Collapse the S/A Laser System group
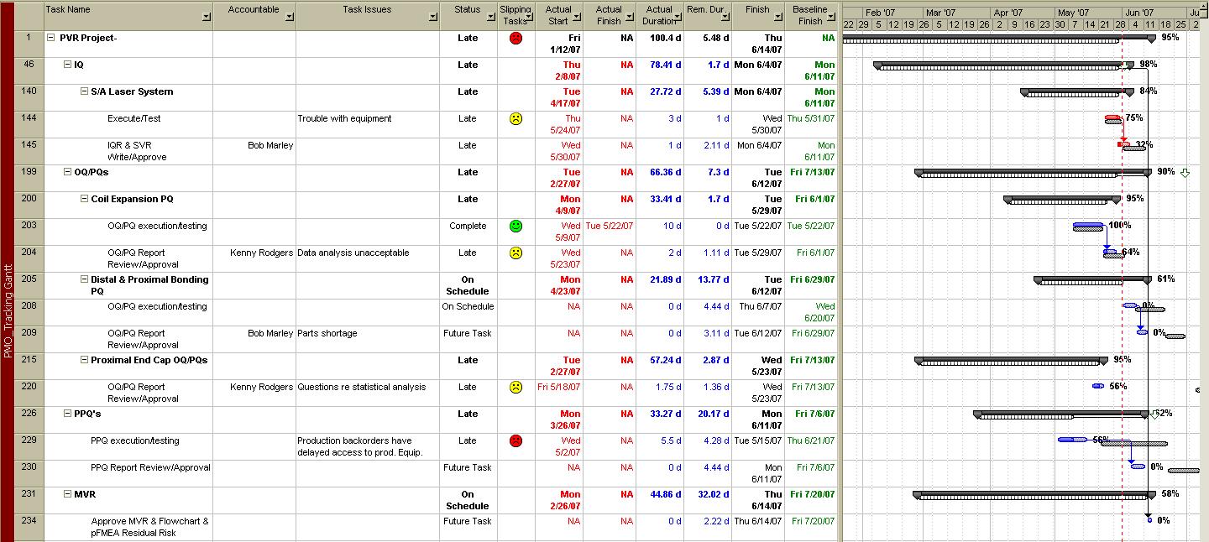This screenshot has width=1209, height=542. click(x=84, y=91)
